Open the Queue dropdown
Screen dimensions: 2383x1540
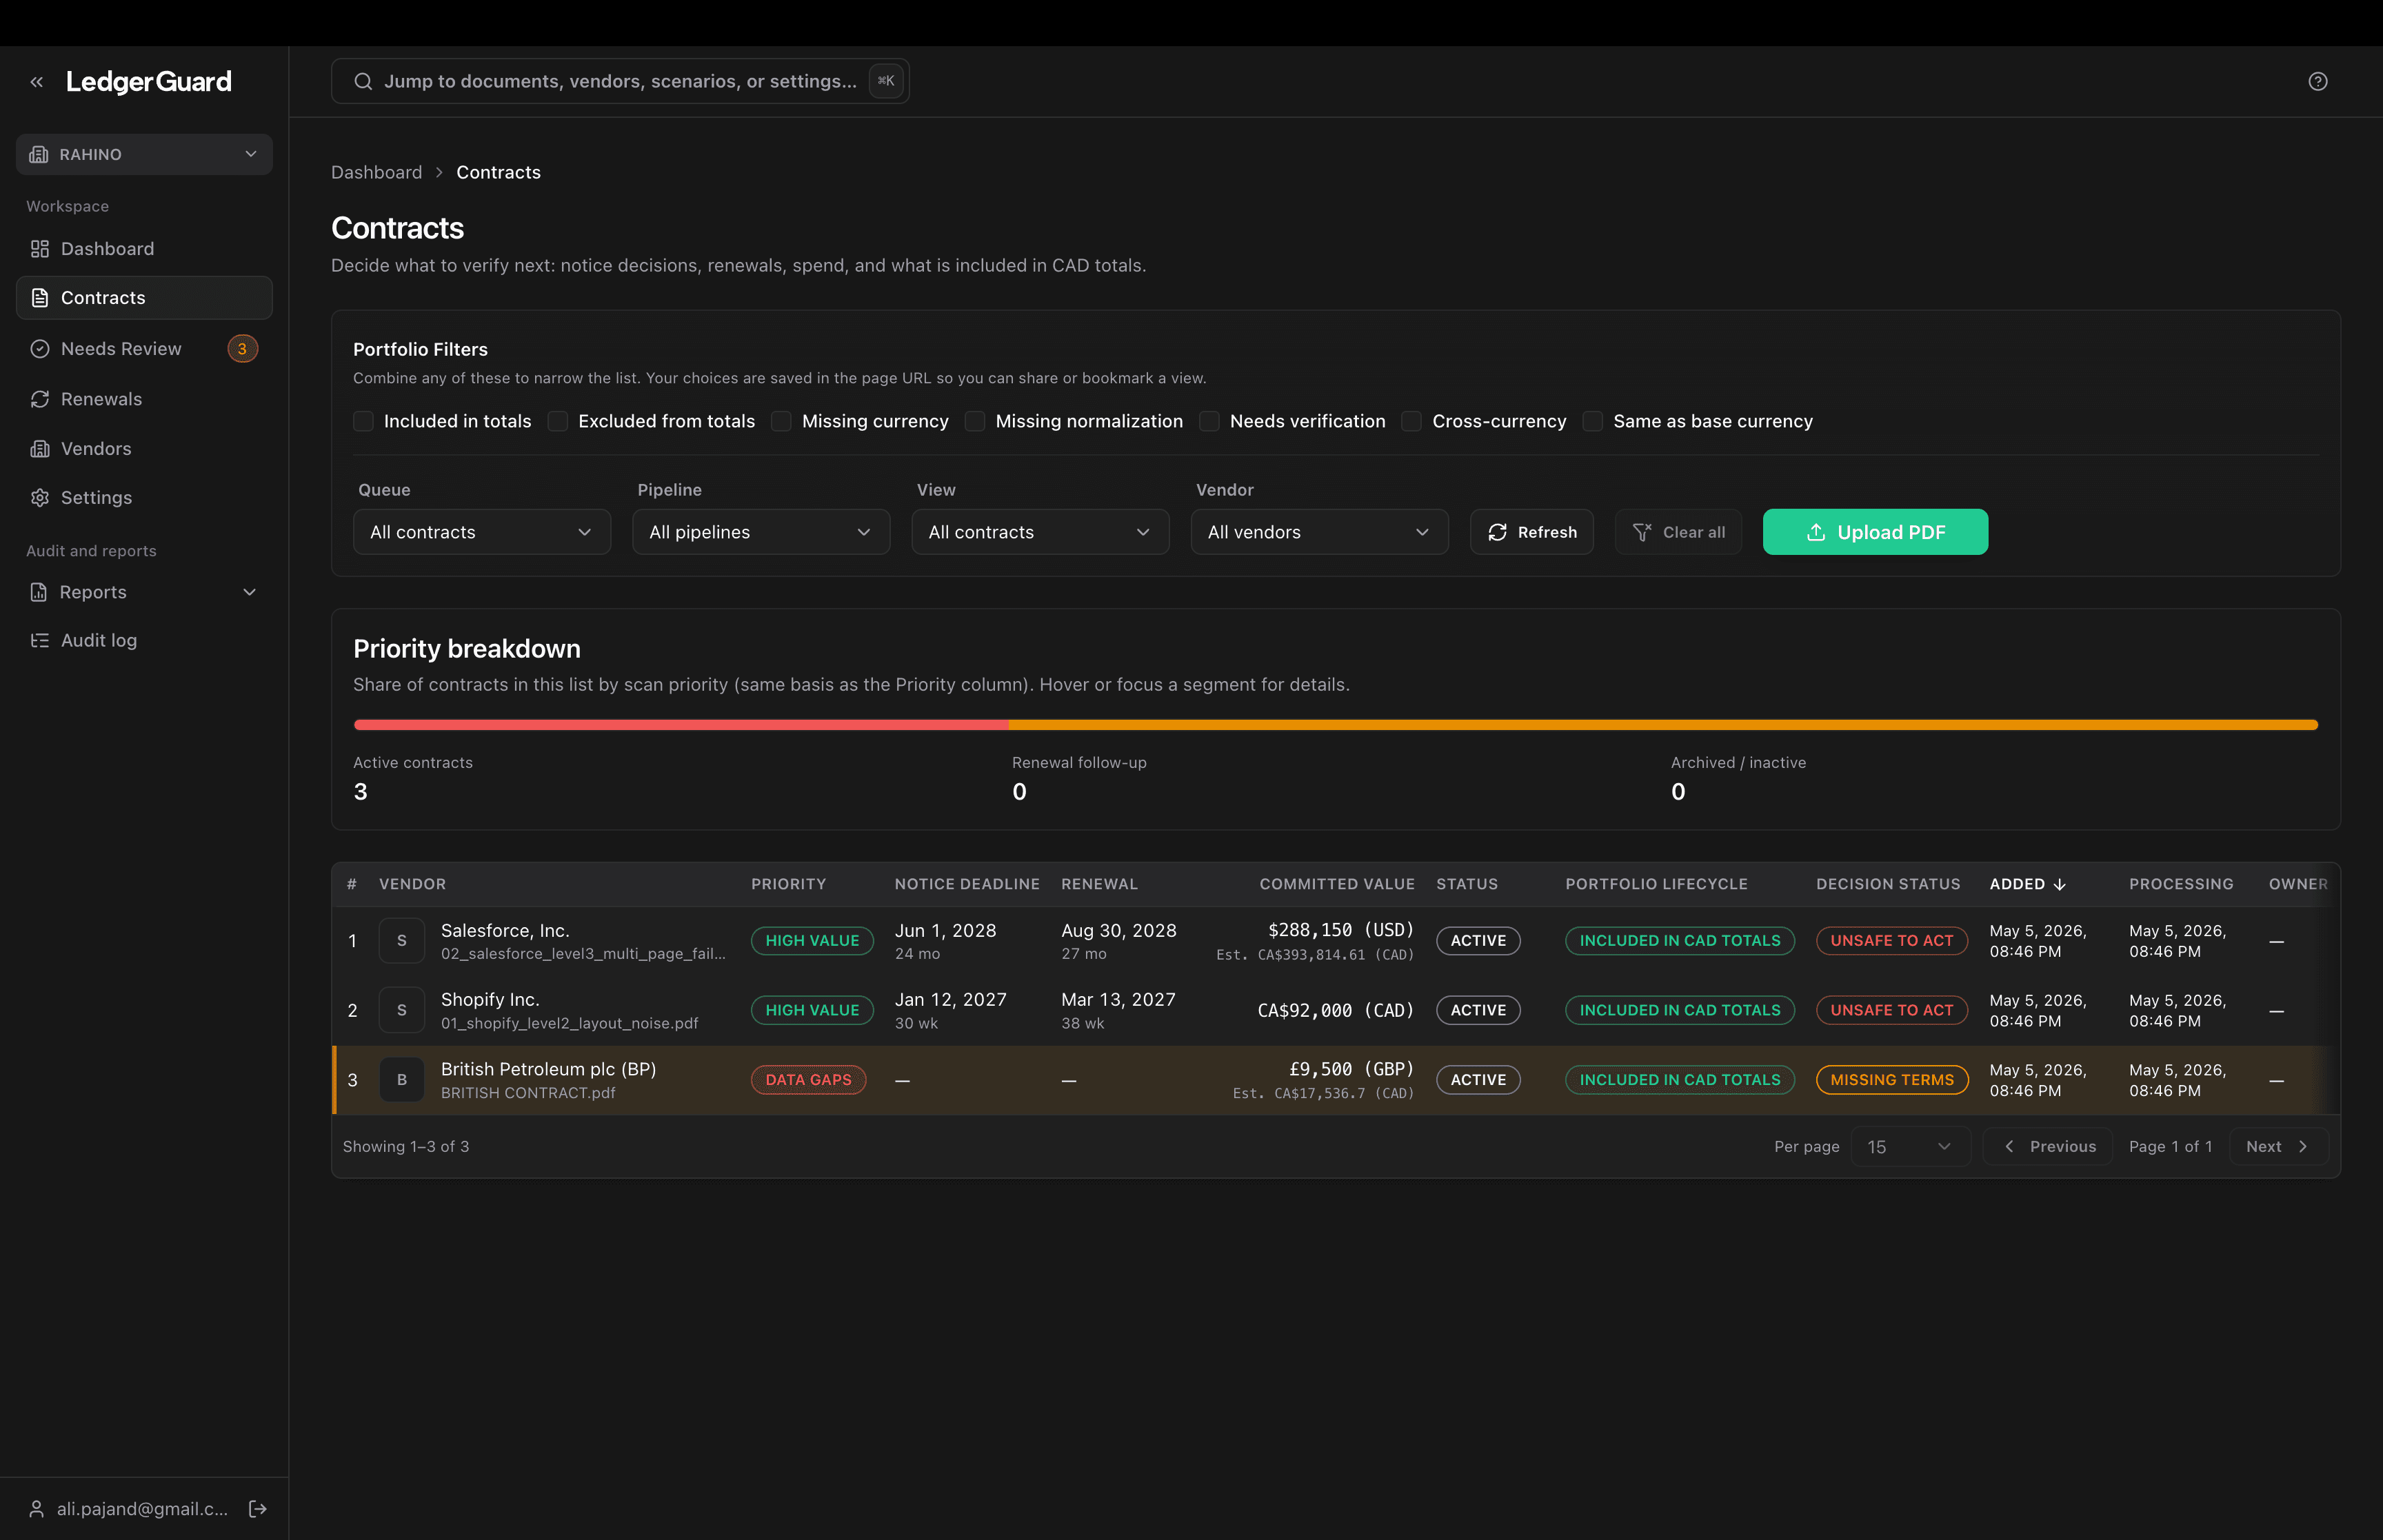482,532
